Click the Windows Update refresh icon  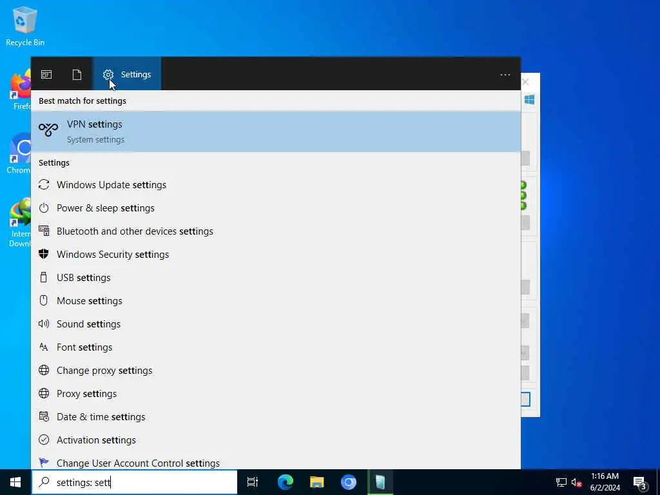click(44, 184)
